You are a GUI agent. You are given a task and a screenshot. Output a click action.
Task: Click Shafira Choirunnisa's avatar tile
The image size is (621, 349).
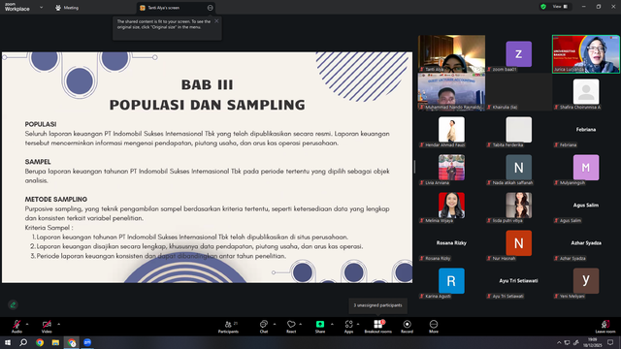pyautogui.click(x=586, y=91)
